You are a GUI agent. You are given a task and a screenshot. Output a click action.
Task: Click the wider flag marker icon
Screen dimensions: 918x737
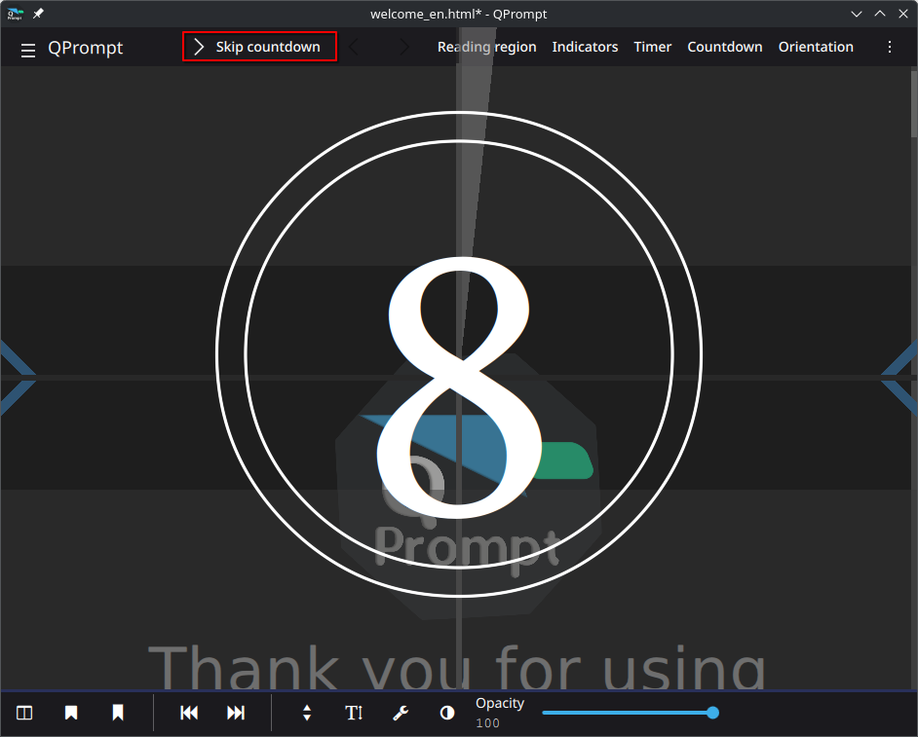point(71,713)
